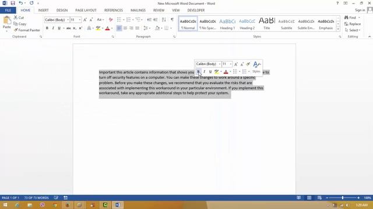Select the Title style
The height and width of the screenshot is (209, 373).
click(267, 24)
